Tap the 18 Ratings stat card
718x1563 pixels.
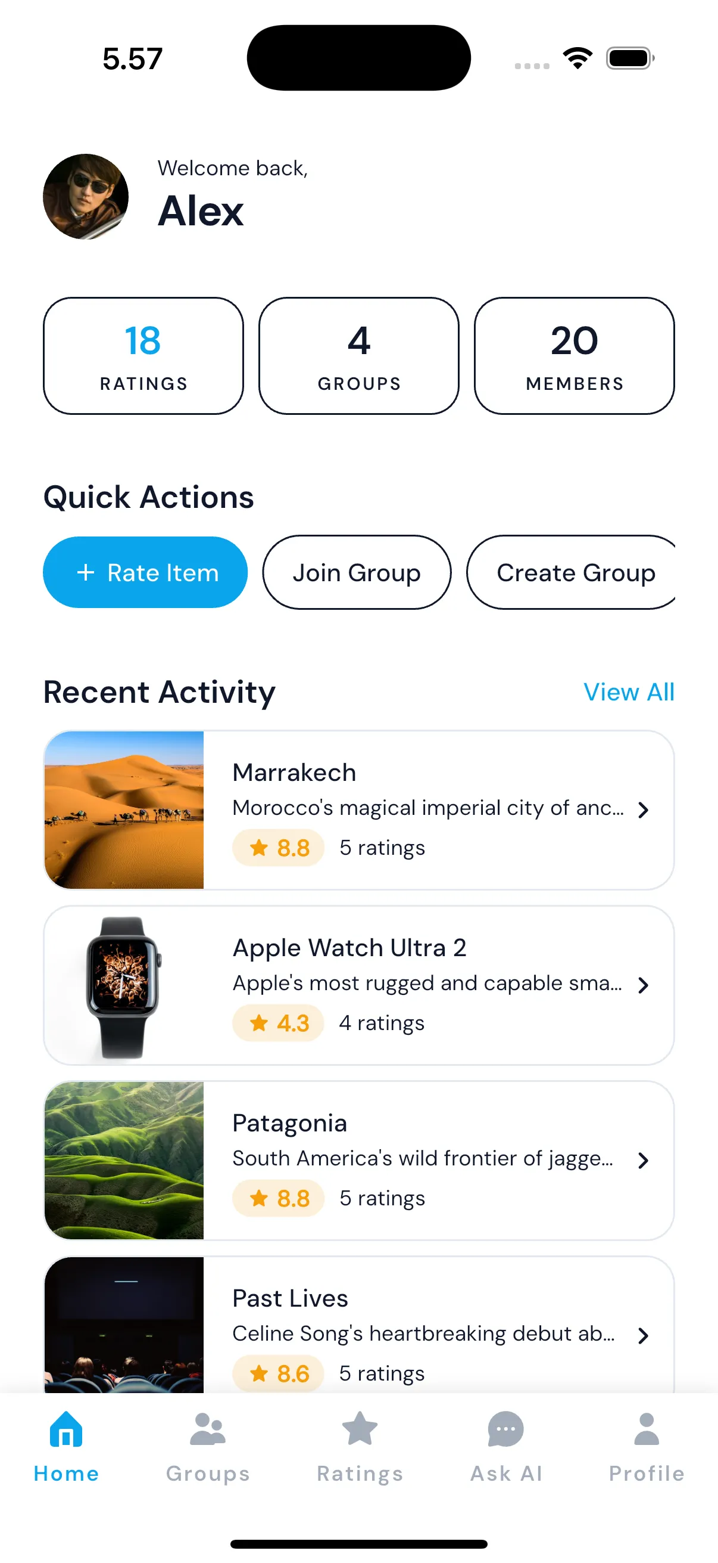click(x=143, y=356)
